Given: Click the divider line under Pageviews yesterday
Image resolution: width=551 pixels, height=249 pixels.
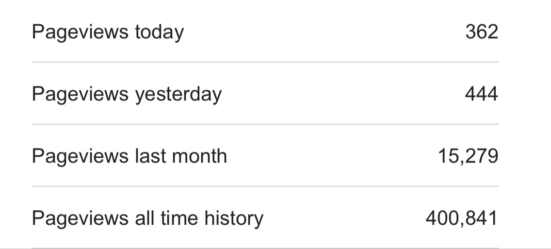Looking at the screenshot, I should 265,124.
